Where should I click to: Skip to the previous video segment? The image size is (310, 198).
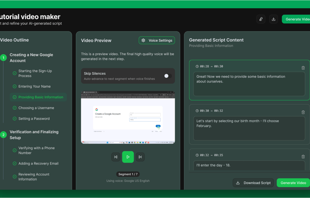(116, 157)
